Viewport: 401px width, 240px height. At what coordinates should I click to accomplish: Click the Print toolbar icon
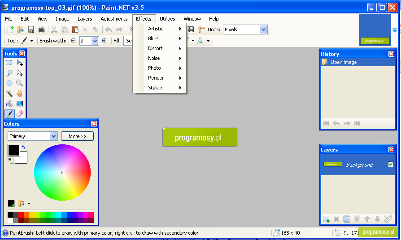tap(41, 29)
